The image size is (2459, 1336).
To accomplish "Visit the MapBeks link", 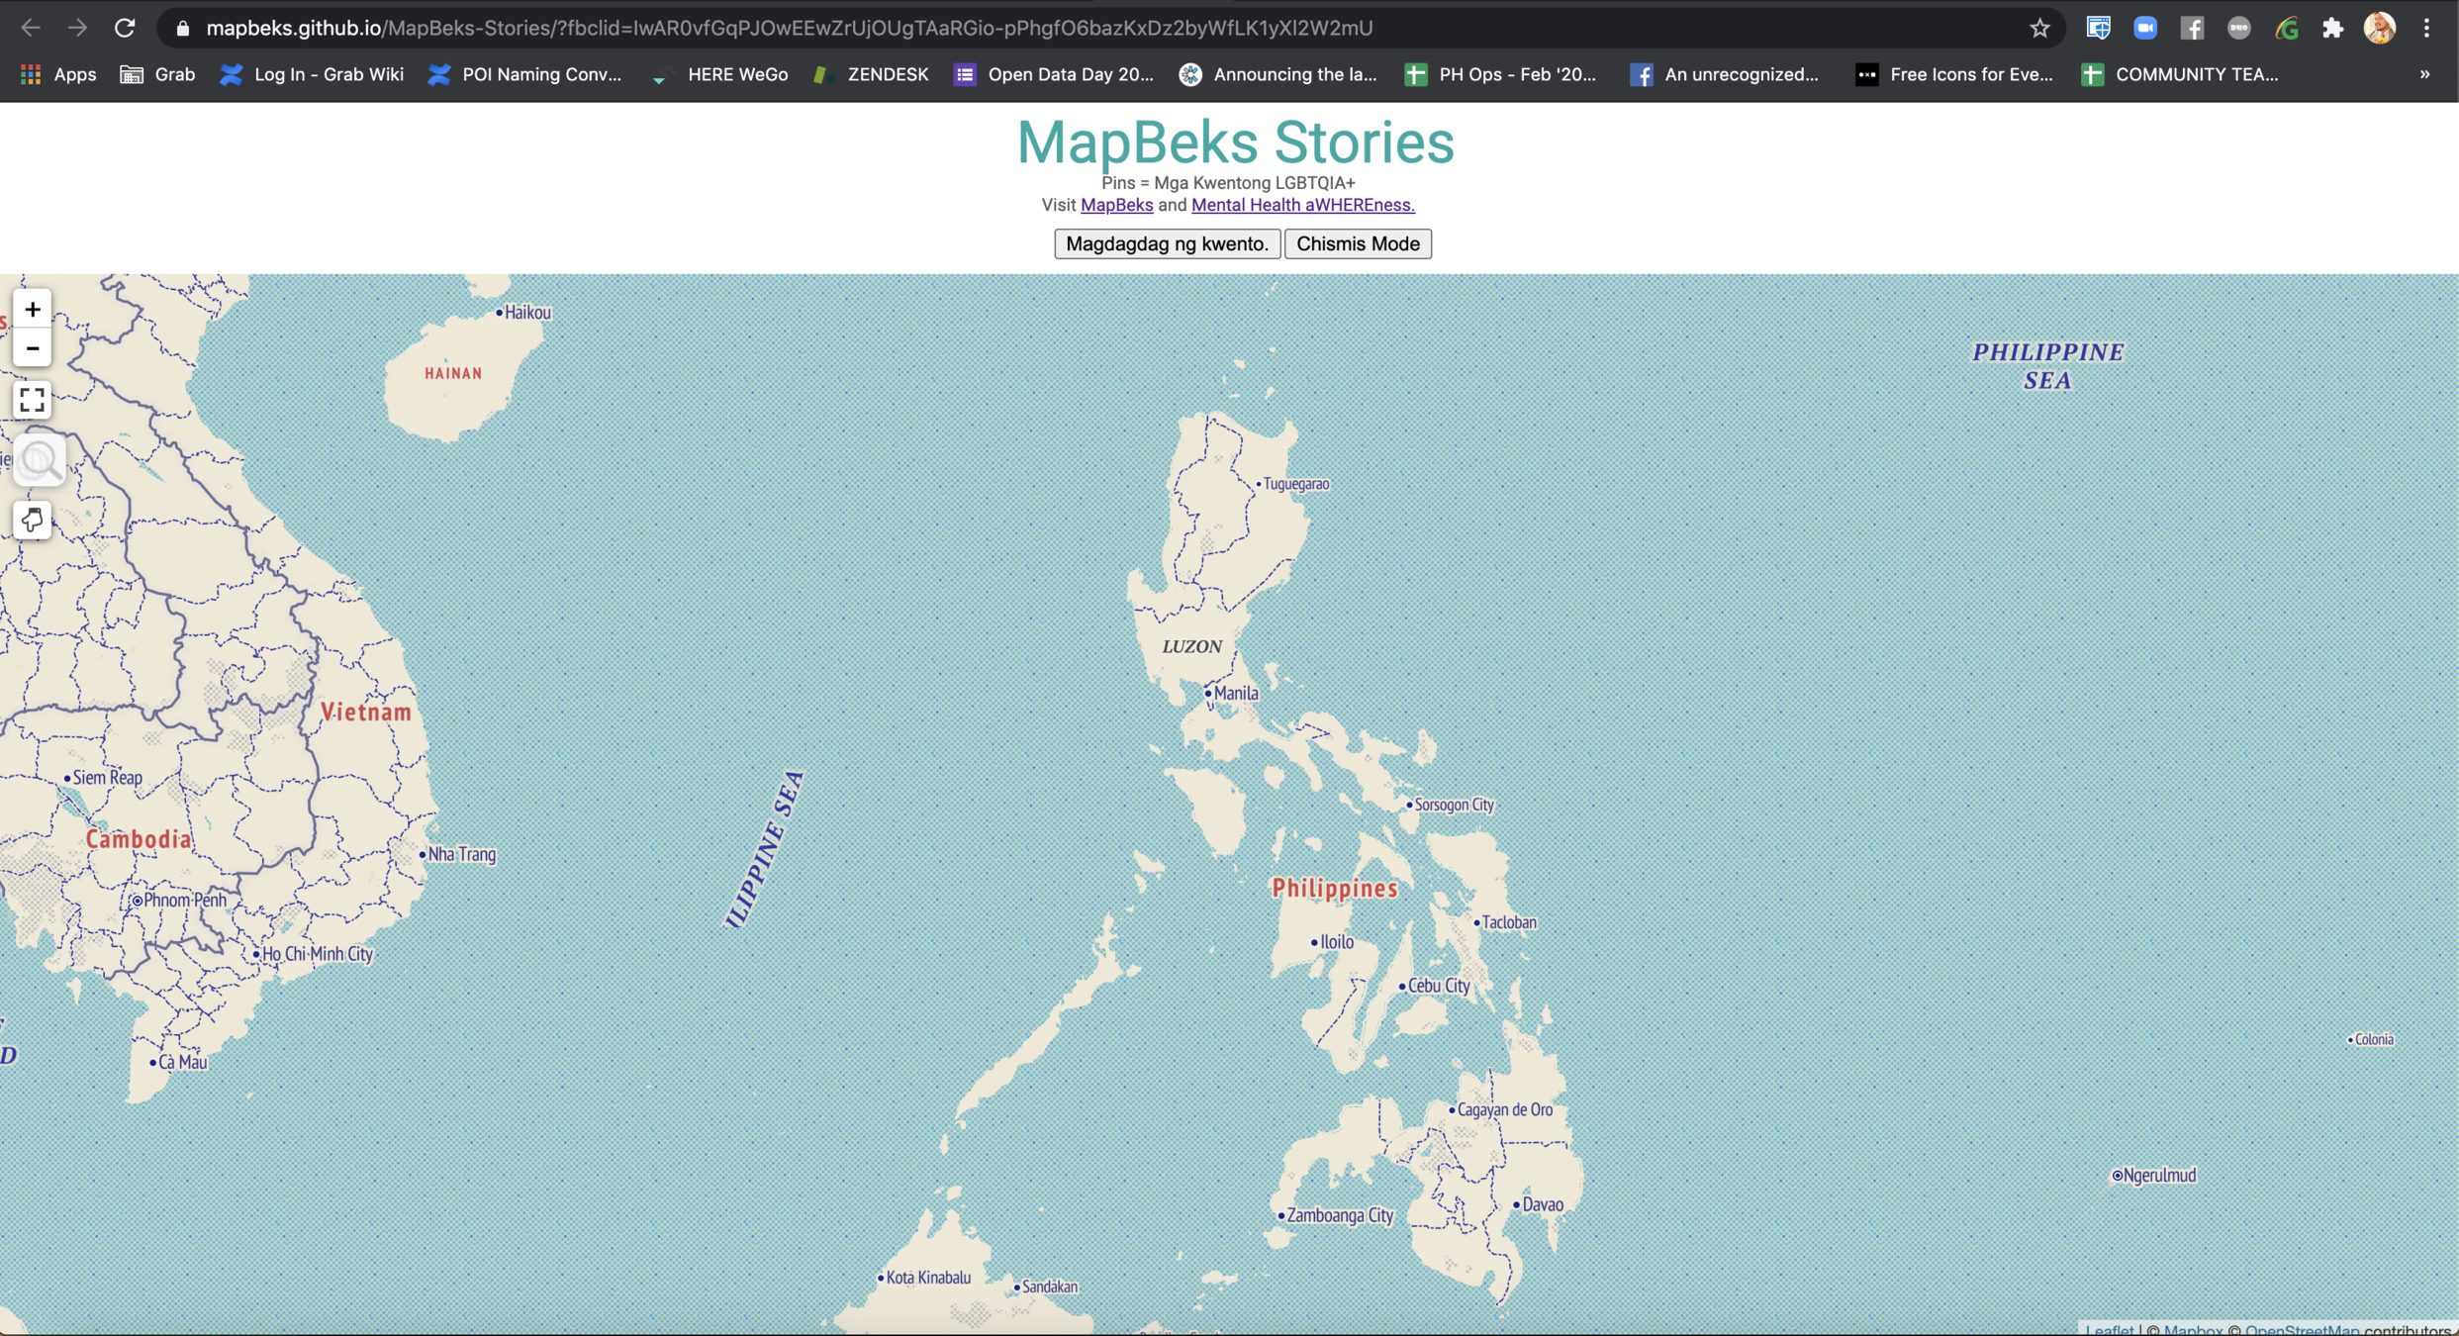I will (x=1116, y=205).
